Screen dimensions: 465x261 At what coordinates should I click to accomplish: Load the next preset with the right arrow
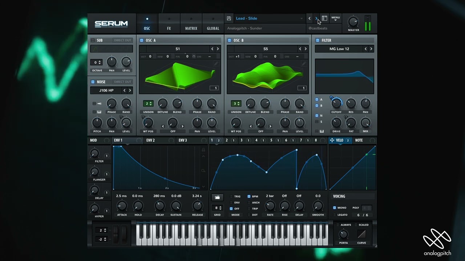click(x=316, y=18)
